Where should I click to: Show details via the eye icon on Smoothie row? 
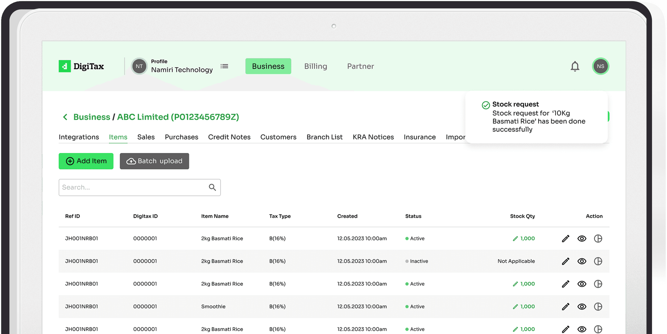(582, 307)
